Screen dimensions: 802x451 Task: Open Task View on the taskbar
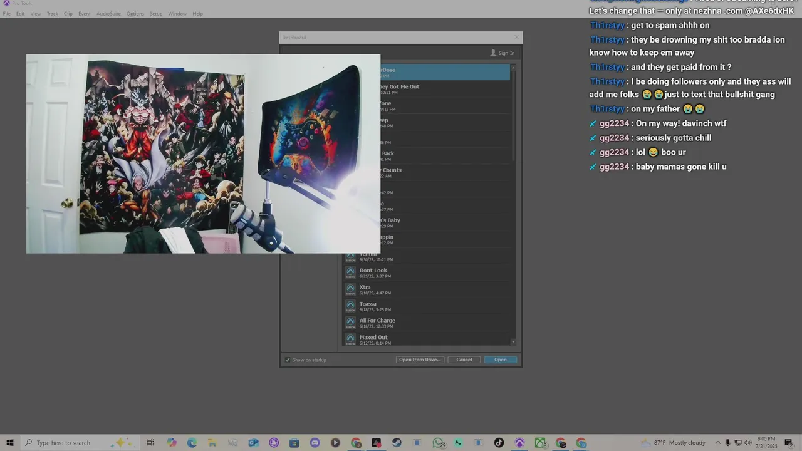[150, 443]
